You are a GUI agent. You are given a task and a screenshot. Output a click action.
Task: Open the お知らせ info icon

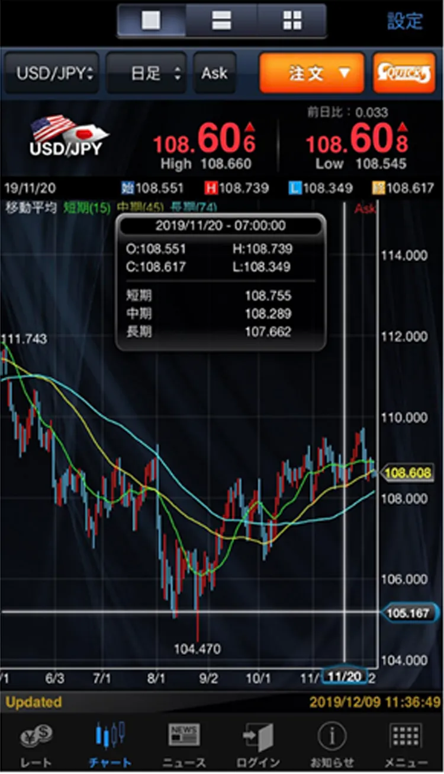[332, 741]
